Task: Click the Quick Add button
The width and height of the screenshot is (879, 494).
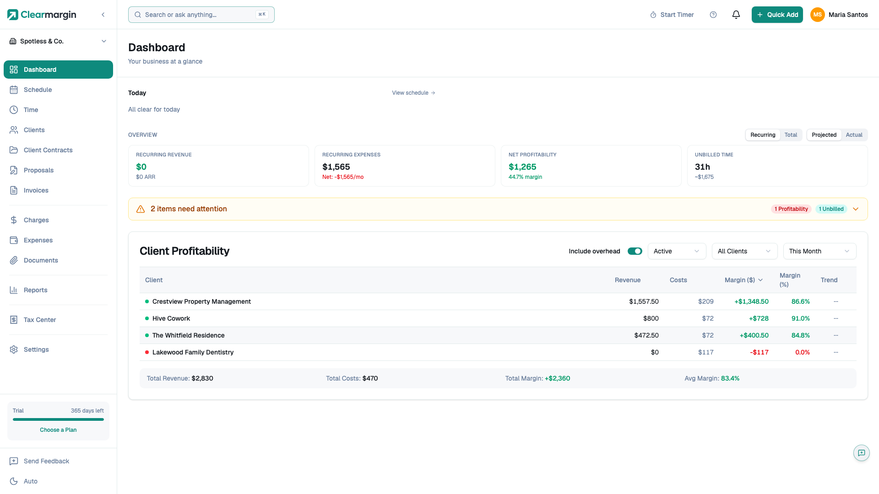Action: coord(777,15)
